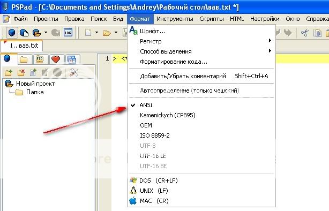
Task: Select ISO 8859-2 encoding
Action: pyautogui.click(x=201, y=135)
